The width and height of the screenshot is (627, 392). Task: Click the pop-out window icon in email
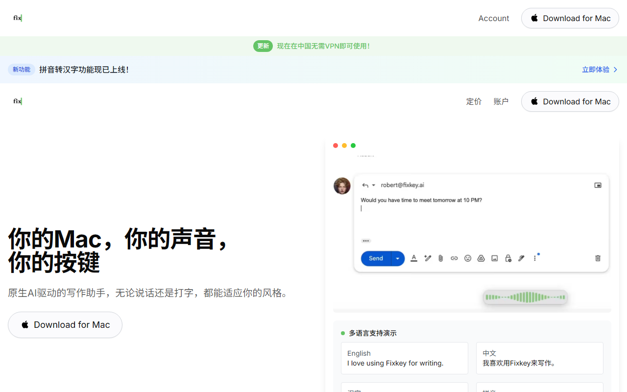(598, 185)
